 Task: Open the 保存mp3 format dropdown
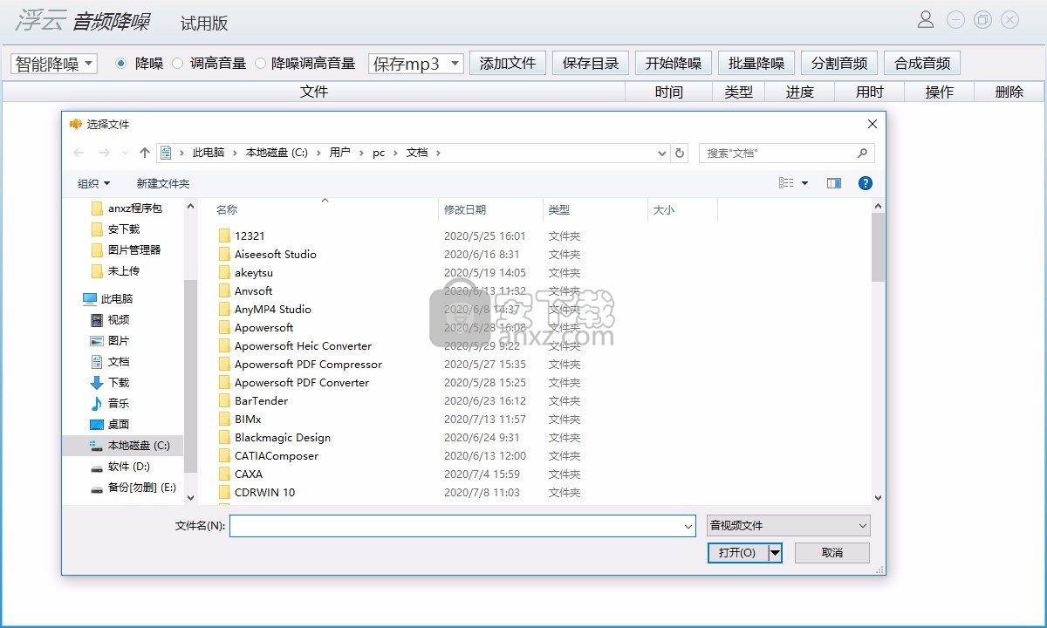pos(416,63)
